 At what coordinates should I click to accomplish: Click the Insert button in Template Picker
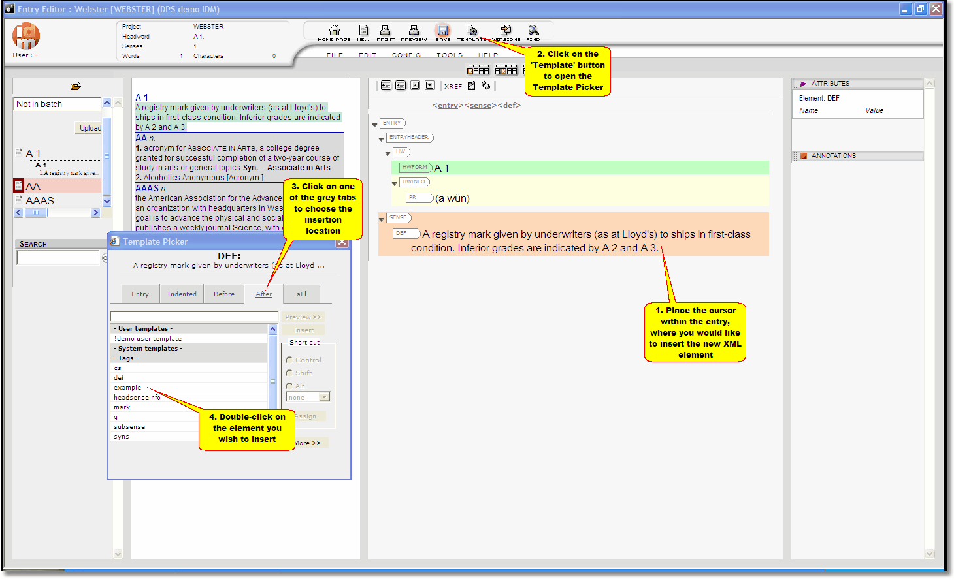click(303, 330)
